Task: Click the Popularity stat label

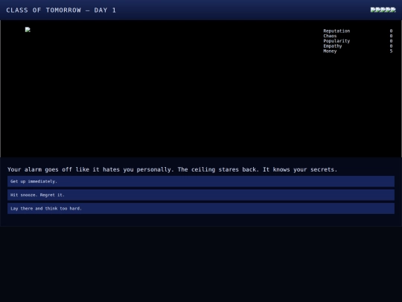Action: pos(336,41)
